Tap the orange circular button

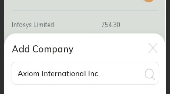click(x=148, y=1)
